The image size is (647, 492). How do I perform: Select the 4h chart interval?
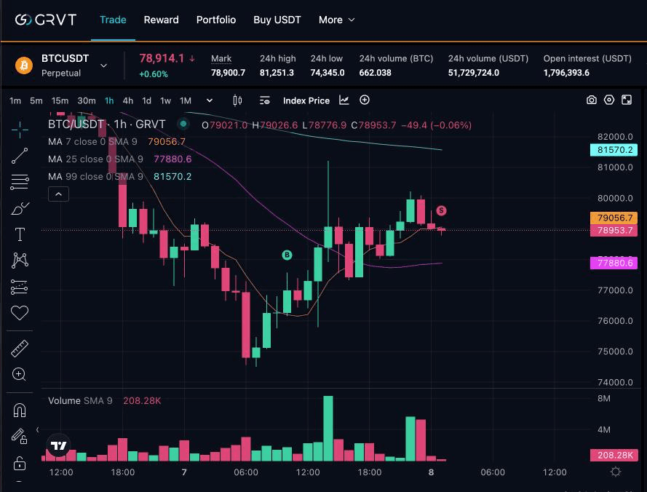(x=128, y=100)
